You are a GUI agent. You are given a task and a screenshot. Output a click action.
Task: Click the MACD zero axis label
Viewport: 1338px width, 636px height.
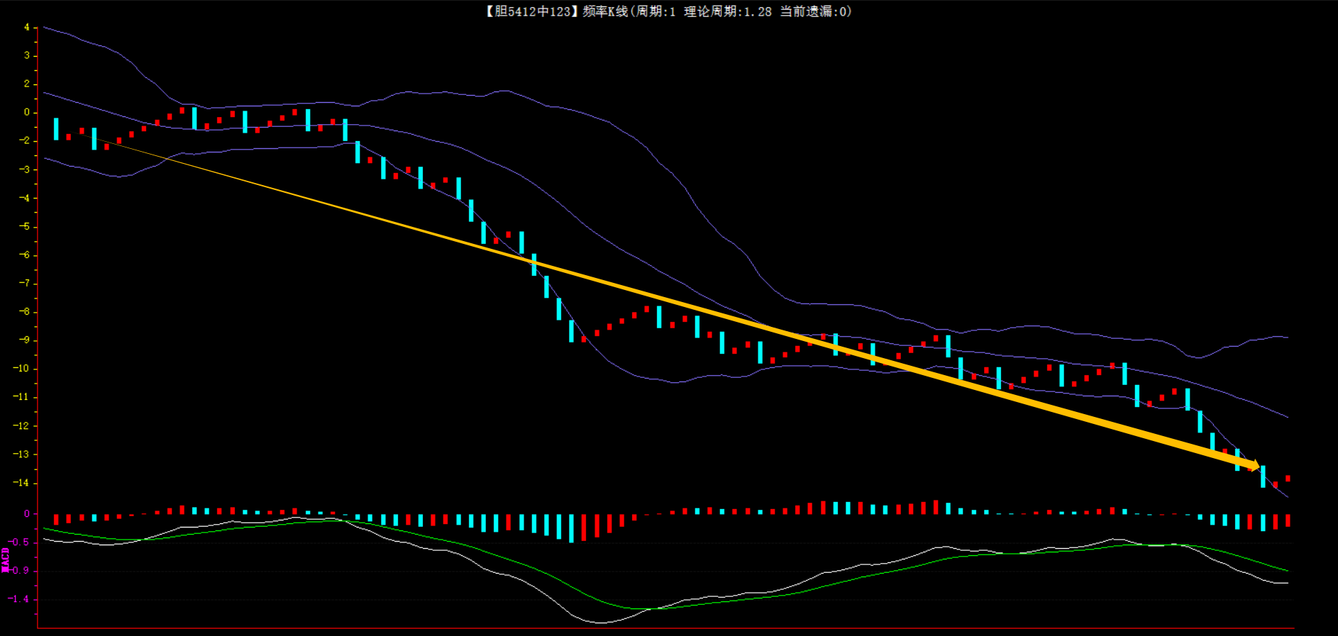tap(27, 514)
